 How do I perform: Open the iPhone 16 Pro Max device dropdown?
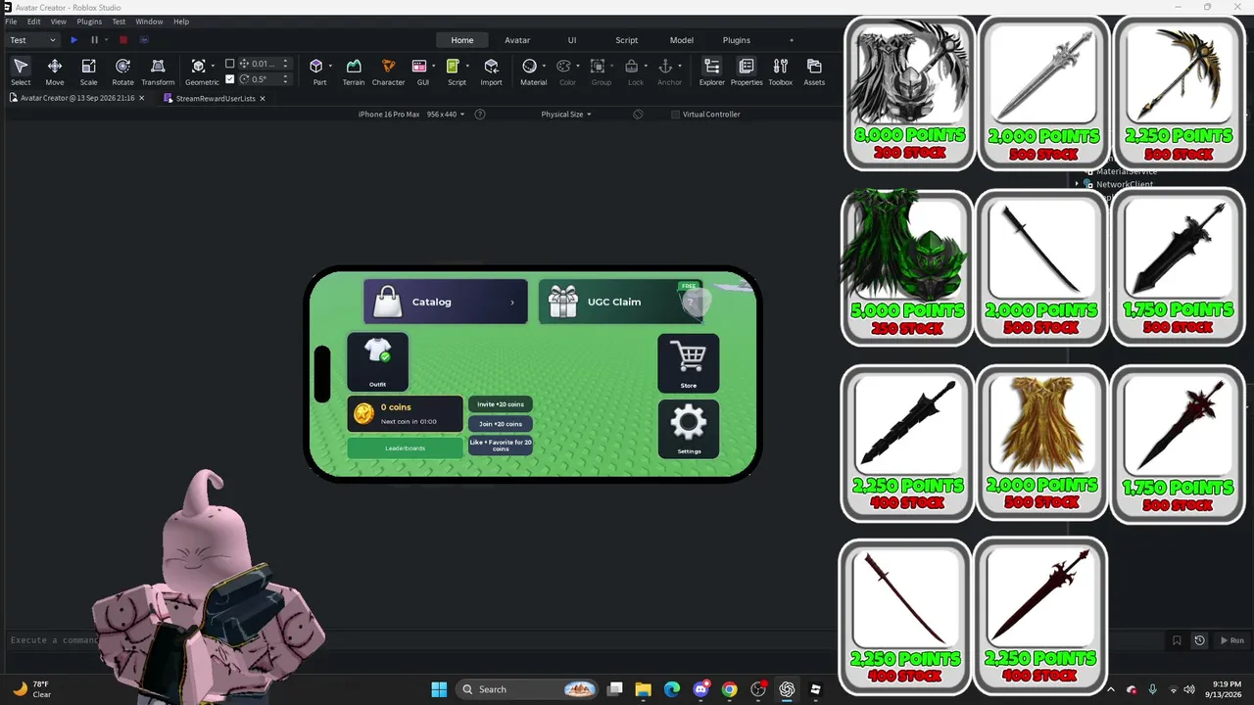tap(411, 115)
